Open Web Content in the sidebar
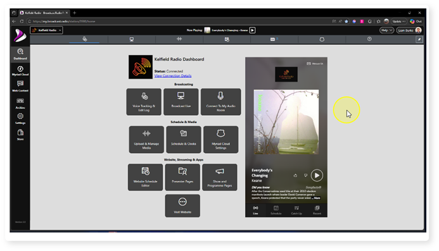This screenshot has width=439, height=251. 20,87
